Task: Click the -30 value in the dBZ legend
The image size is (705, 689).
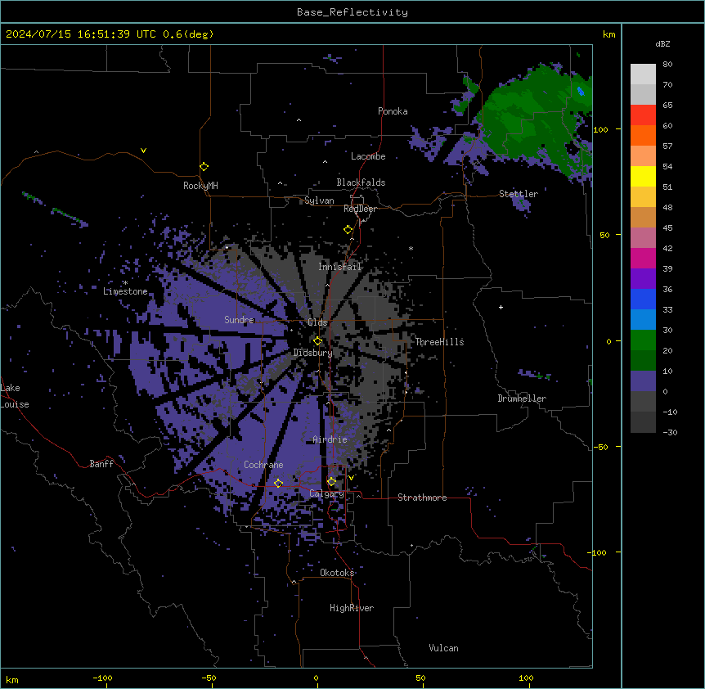Action: 670,433
